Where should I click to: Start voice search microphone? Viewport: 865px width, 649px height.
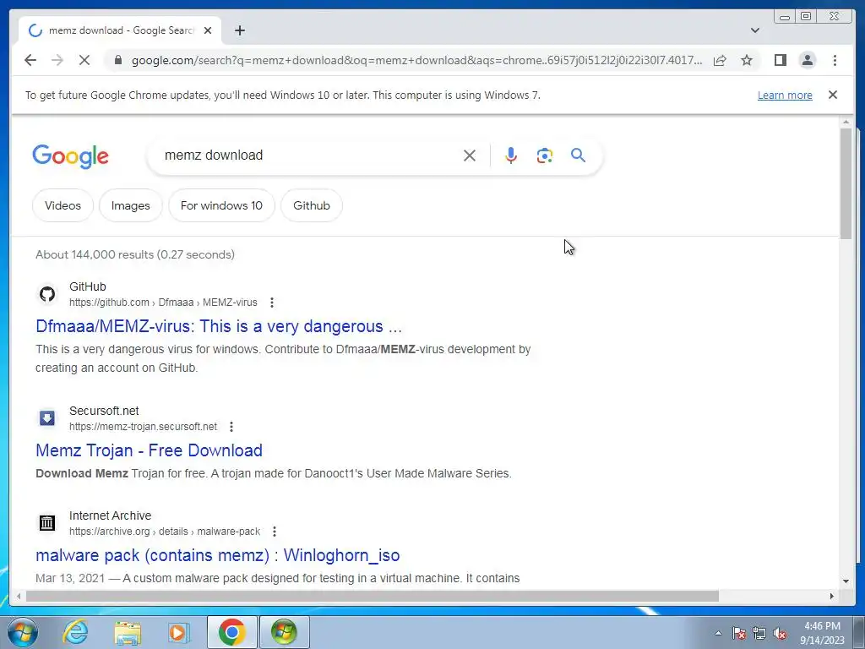click(511, 155)
